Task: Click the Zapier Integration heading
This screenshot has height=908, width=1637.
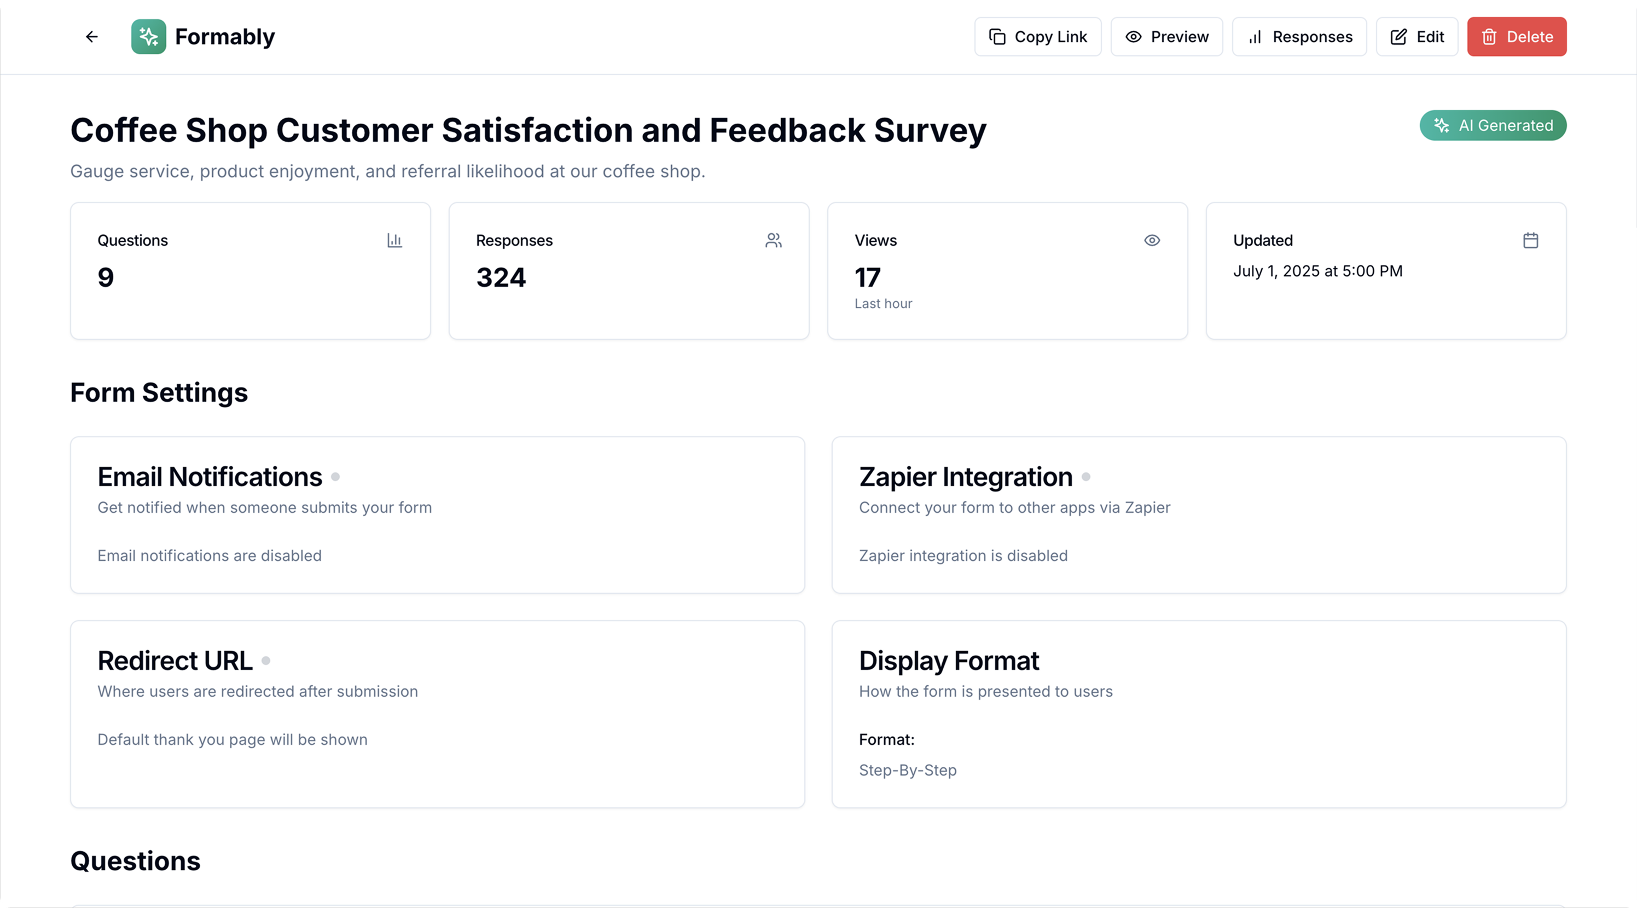Action: pos(965,477)
